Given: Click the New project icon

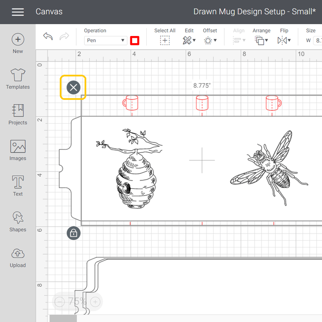Looking at the screenshot, I should coord(18,40).
